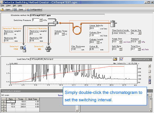Click the Open toolbar button
Viewport: 154px width, 113px height.
click(x=6, y=10)
